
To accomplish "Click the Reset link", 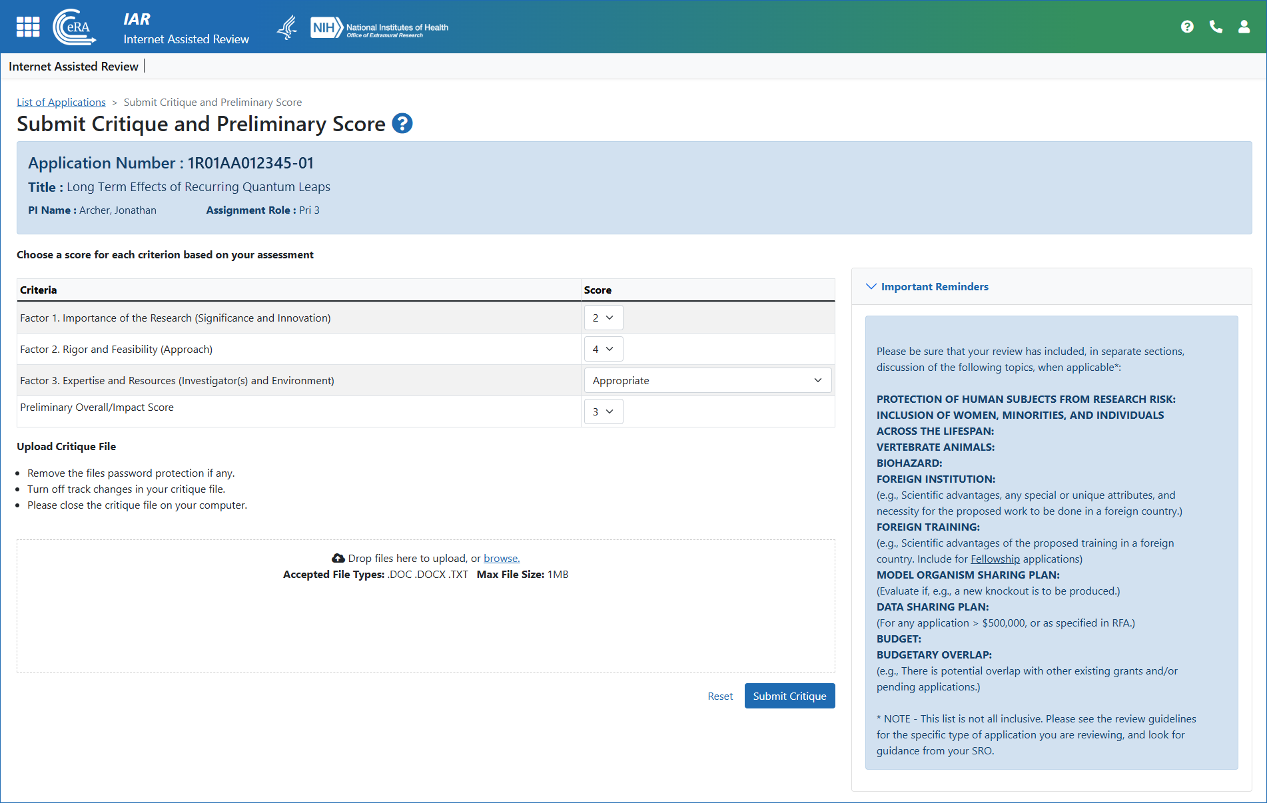I will coord(719,696).
